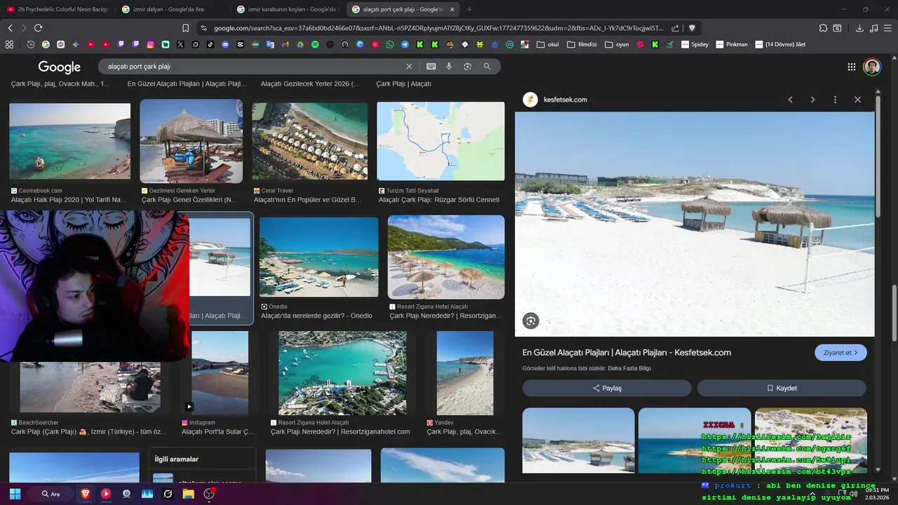
Task: Select the Cesmebook.com beach thumbnail
Action: coord(69,141)
